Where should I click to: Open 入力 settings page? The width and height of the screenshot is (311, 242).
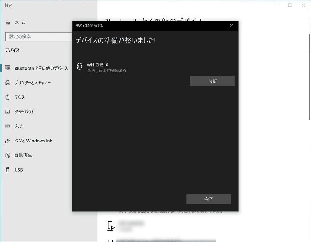[x=19, y=126]
